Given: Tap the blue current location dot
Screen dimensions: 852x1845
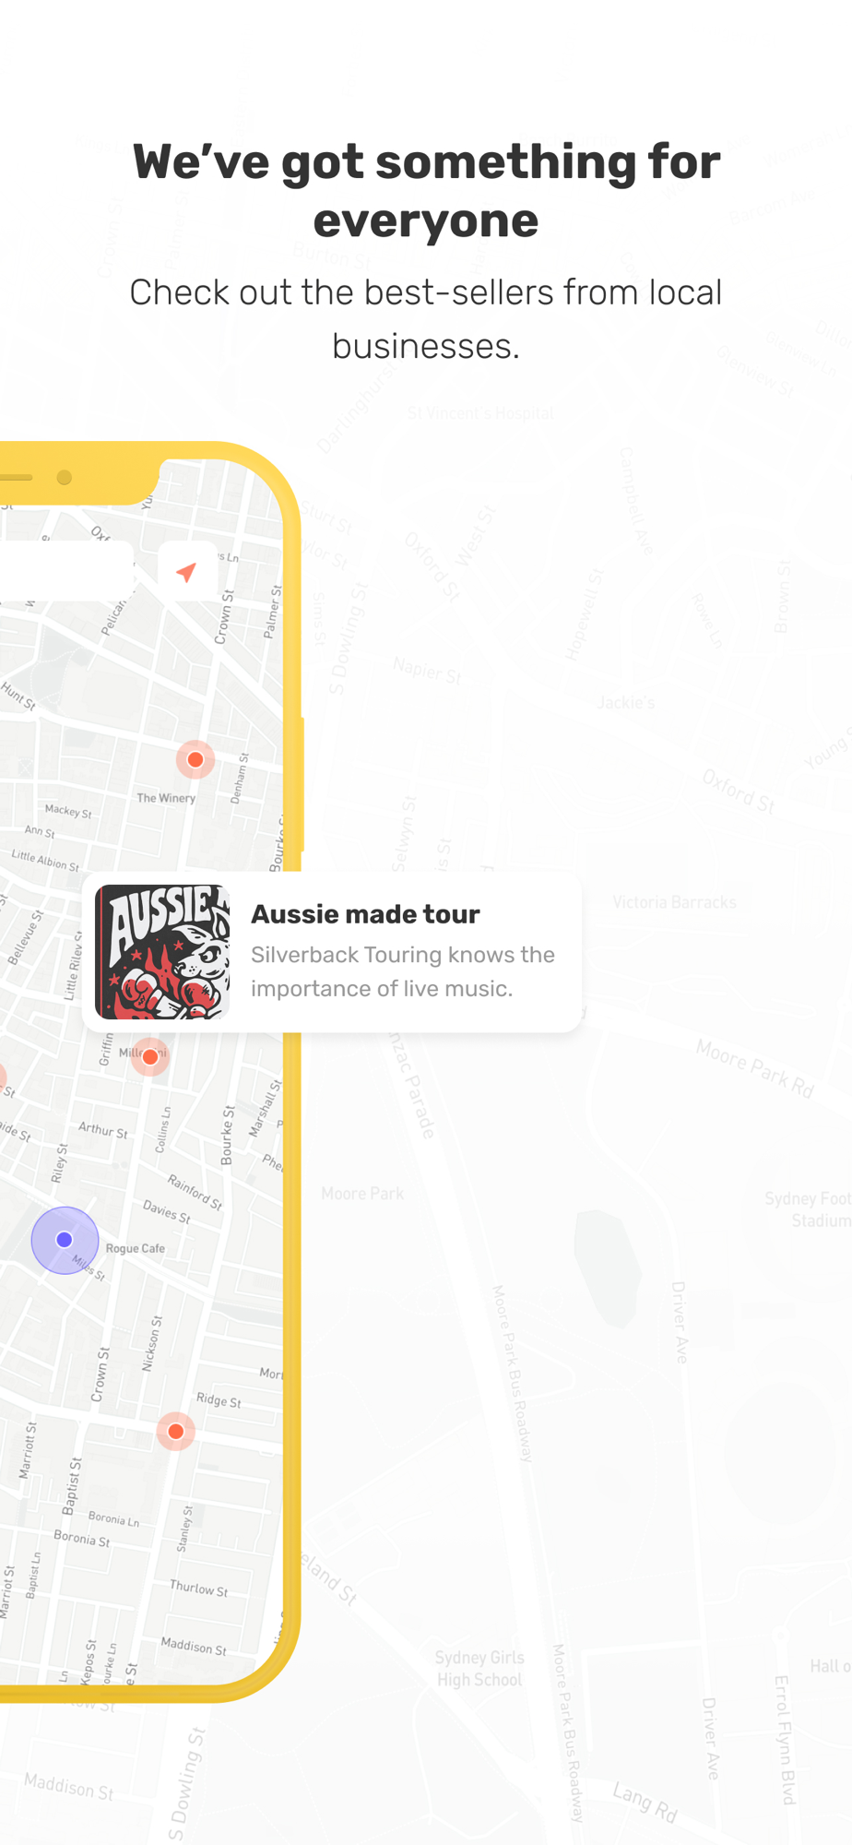Looking at the screenshot, I should [x=65, y=1240].
